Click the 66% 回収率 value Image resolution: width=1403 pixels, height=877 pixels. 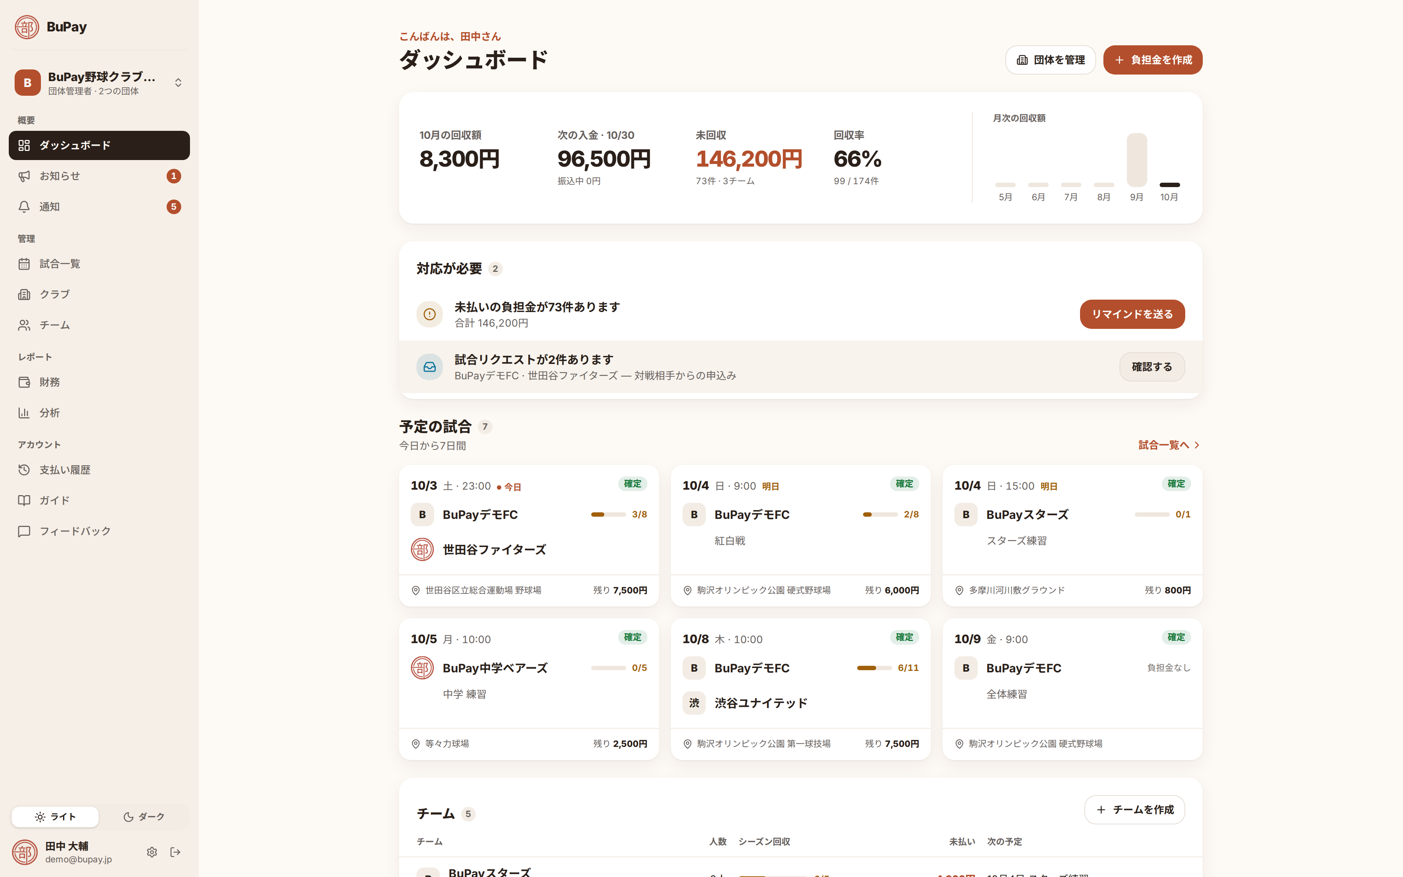pyautogui.click(x=858, y=159)
